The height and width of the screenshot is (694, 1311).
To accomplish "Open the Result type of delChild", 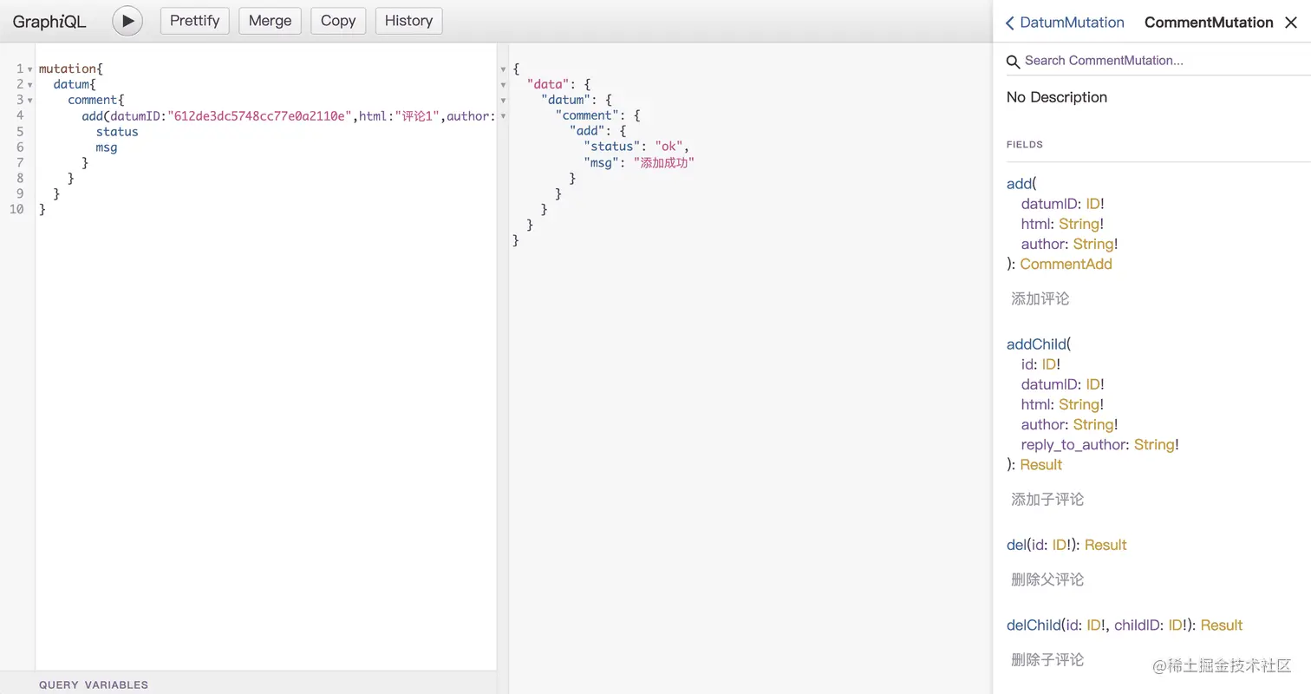I will point(1222,625).
